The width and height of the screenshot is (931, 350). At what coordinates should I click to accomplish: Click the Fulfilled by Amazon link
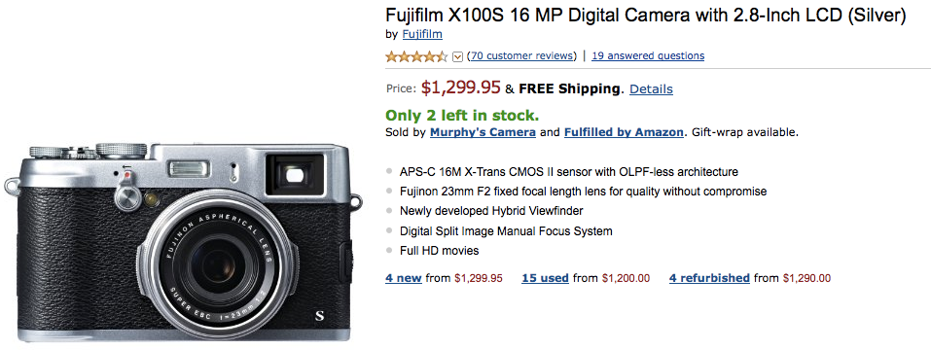(x=624, y=132)
